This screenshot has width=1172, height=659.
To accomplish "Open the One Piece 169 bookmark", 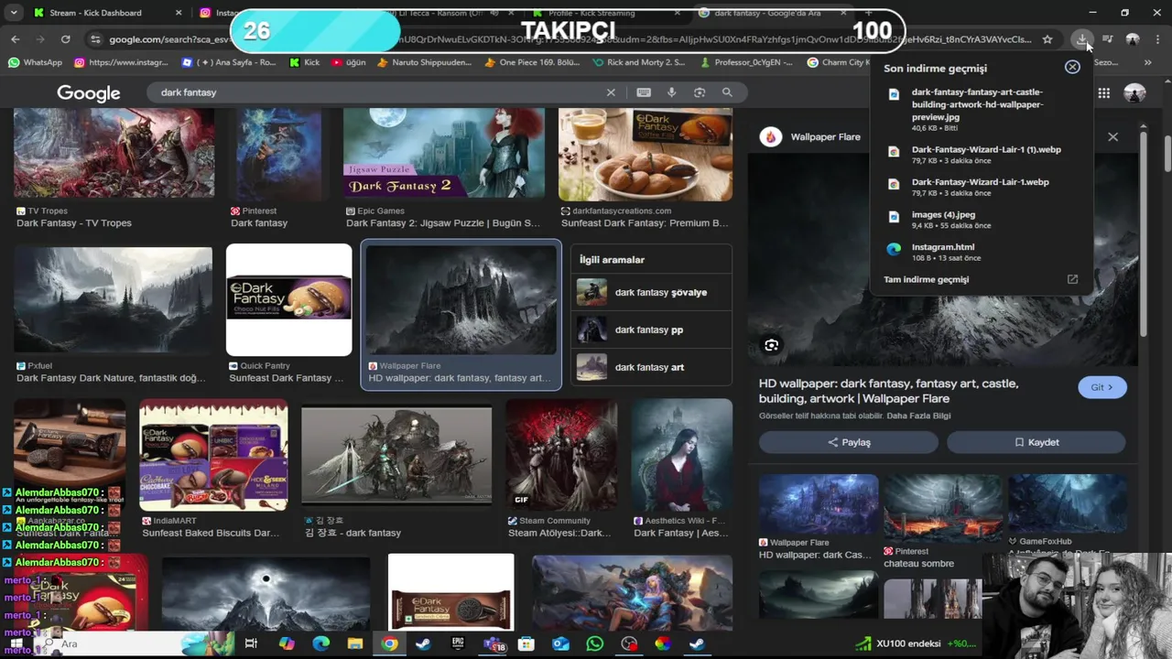I will [531, 62].
